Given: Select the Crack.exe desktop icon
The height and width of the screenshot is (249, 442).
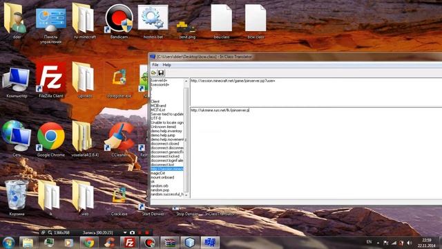Looking at the screenshot, I should (x=119, y=201).
